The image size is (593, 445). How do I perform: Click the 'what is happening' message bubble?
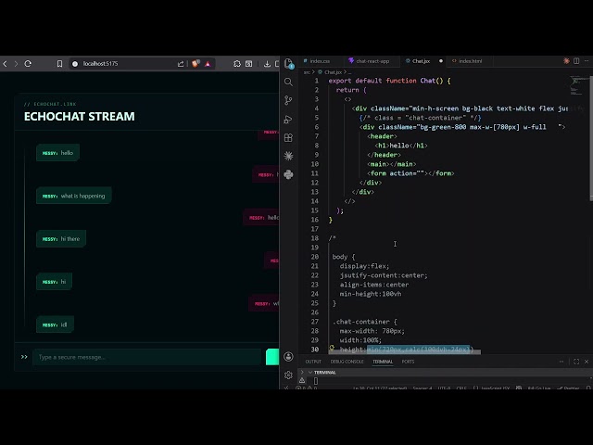(74, 196)
